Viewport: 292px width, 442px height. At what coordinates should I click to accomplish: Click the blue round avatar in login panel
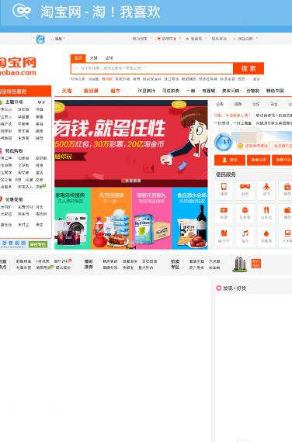pos(223,142)
